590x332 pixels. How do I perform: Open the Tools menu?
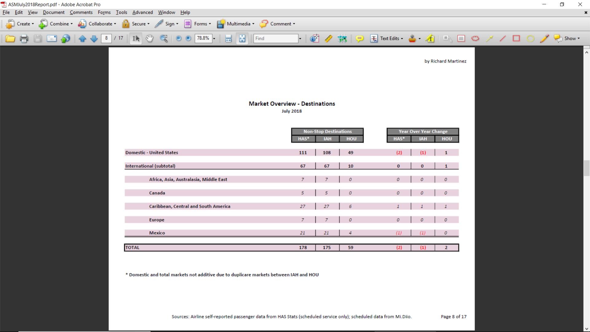(121, 12)
